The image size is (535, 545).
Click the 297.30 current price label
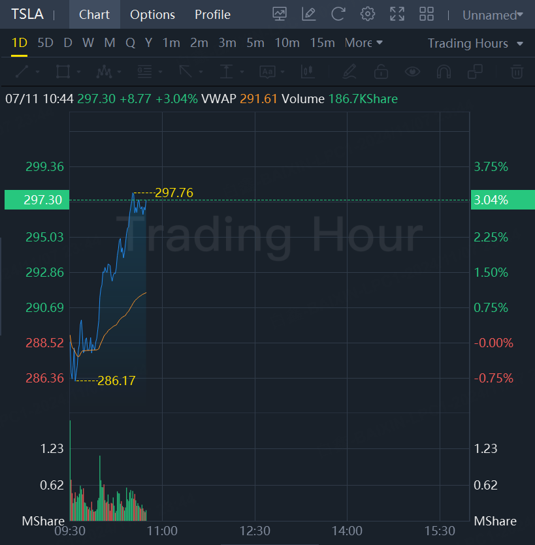(37, 200)
